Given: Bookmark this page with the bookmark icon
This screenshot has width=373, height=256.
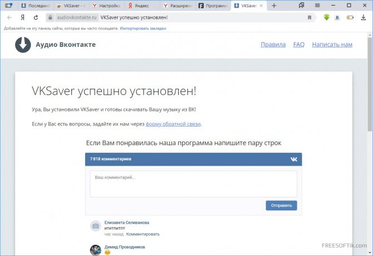Looking at the screenshot, I should pyautogui.click(x=310, y=17).
